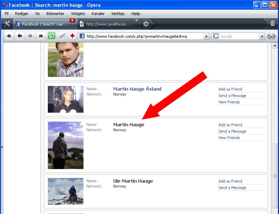Click the Opera panels wrench icon
The image size is (279, 214).
[x=7, y=24]
